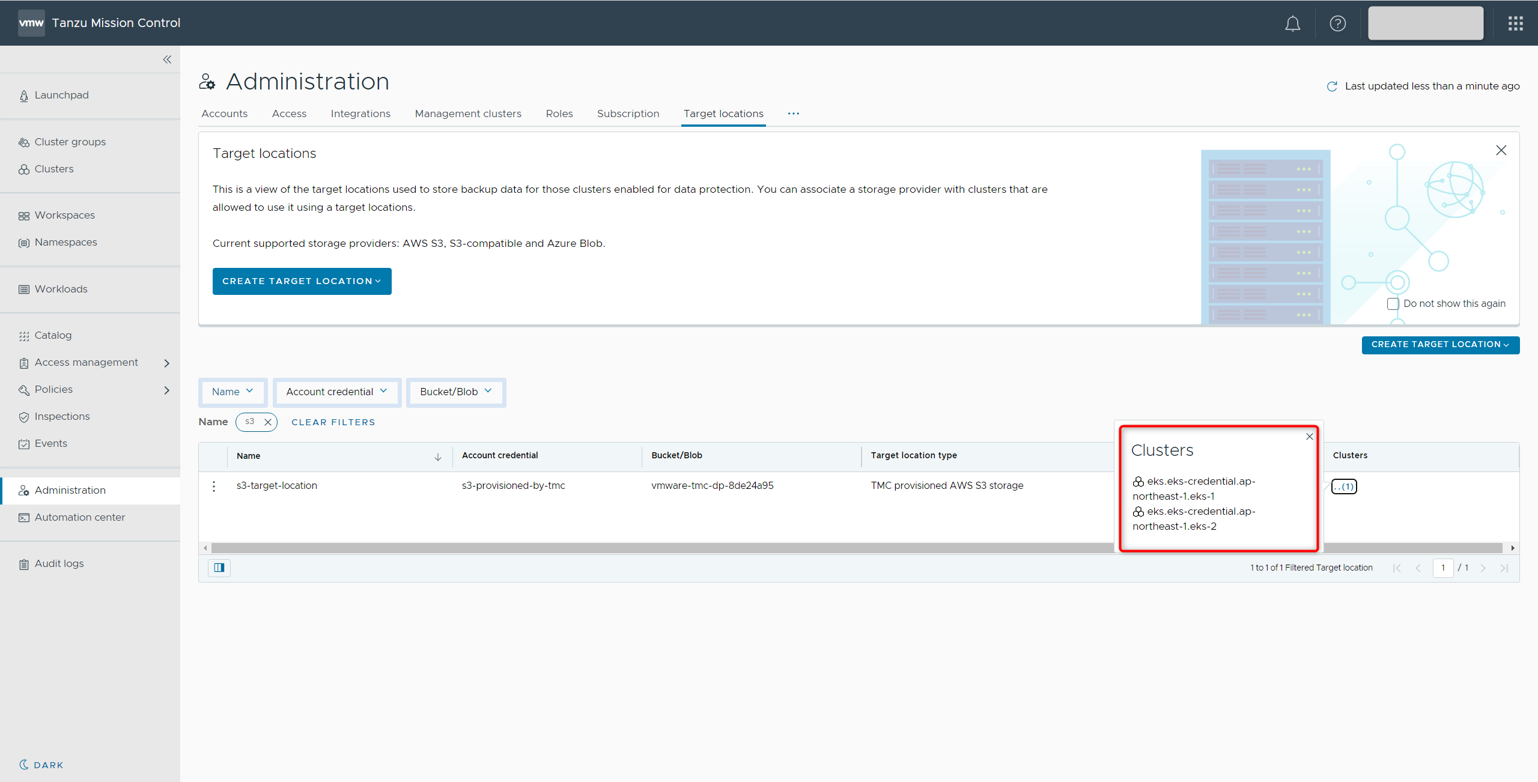1538x782 pixels.
Task: Click the page number input field
Action: [1442, 568]
